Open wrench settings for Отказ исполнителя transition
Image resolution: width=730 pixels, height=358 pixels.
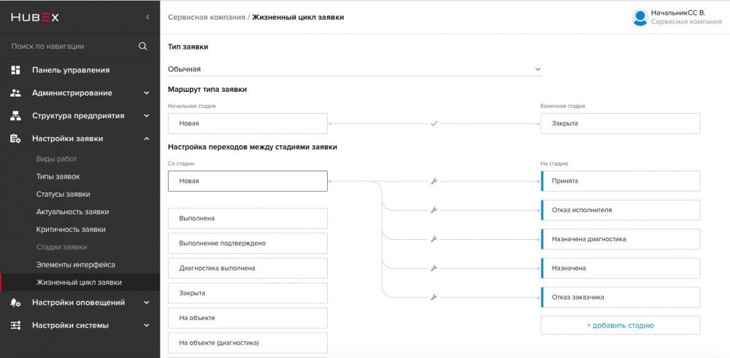pyautogui.click(x=434, y=210)
